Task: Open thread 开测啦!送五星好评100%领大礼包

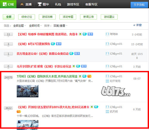Action: (53, 107)
